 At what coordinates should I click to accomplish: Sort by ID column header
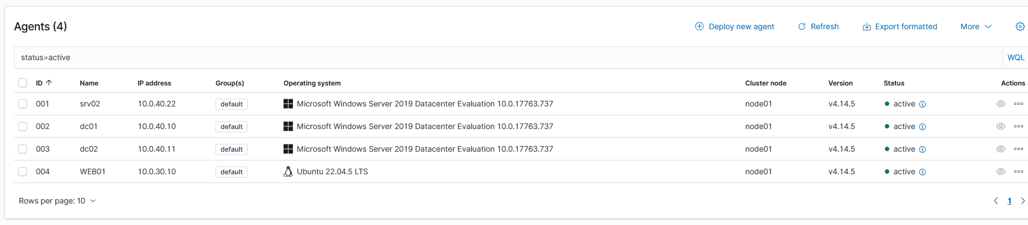[44, 83]
